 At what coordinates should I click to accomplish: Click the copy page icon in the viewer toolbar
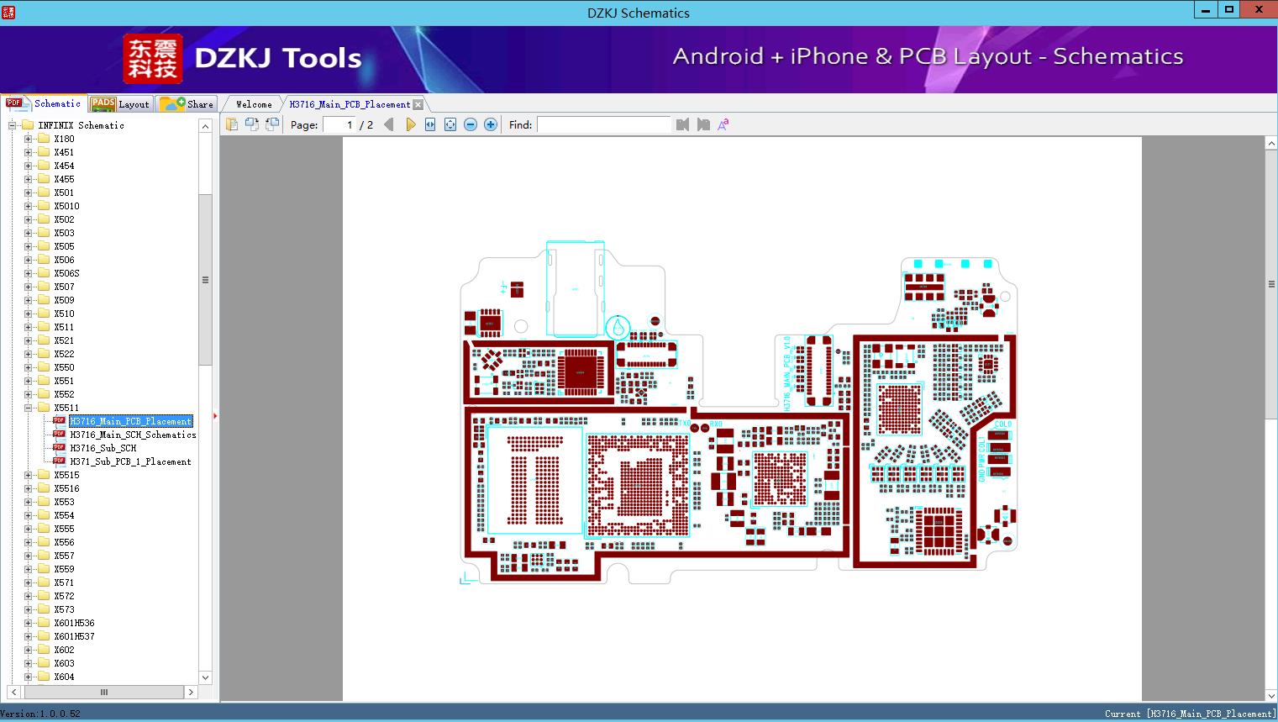pyautogui.click(x=232, y=124)
